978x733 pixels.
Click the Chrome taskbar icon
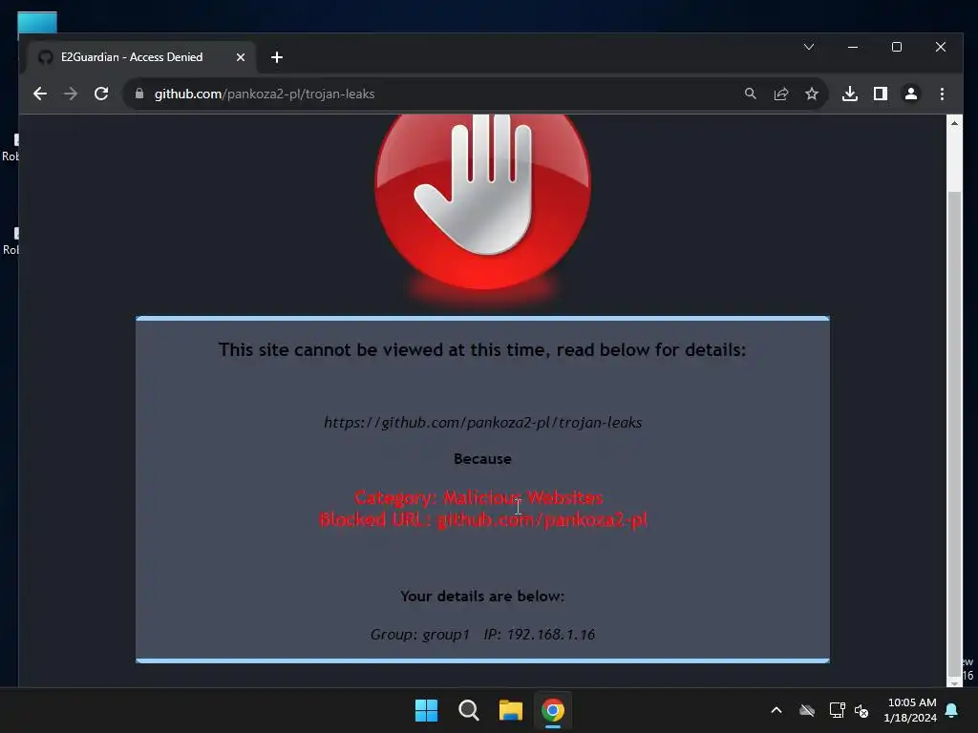[x=553, y=710]
